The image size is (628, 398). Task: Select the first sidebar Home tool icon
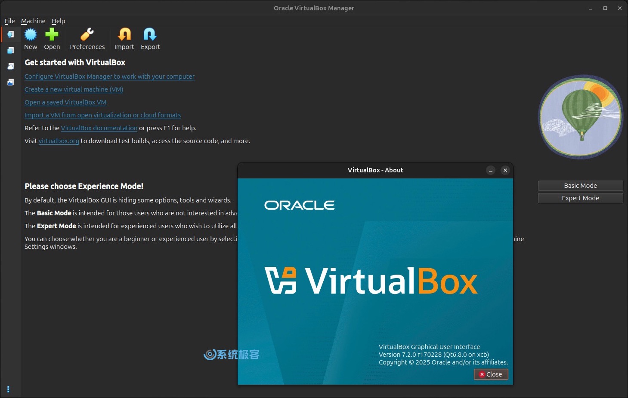coord(11,34)
